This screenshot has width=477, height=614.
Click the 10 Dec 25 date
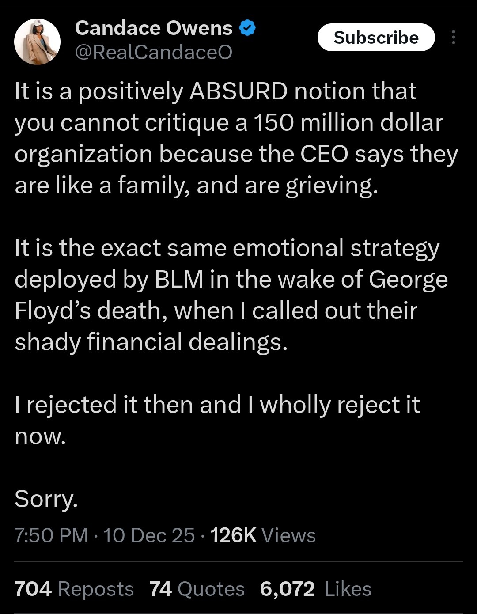(x=149, y=535)
